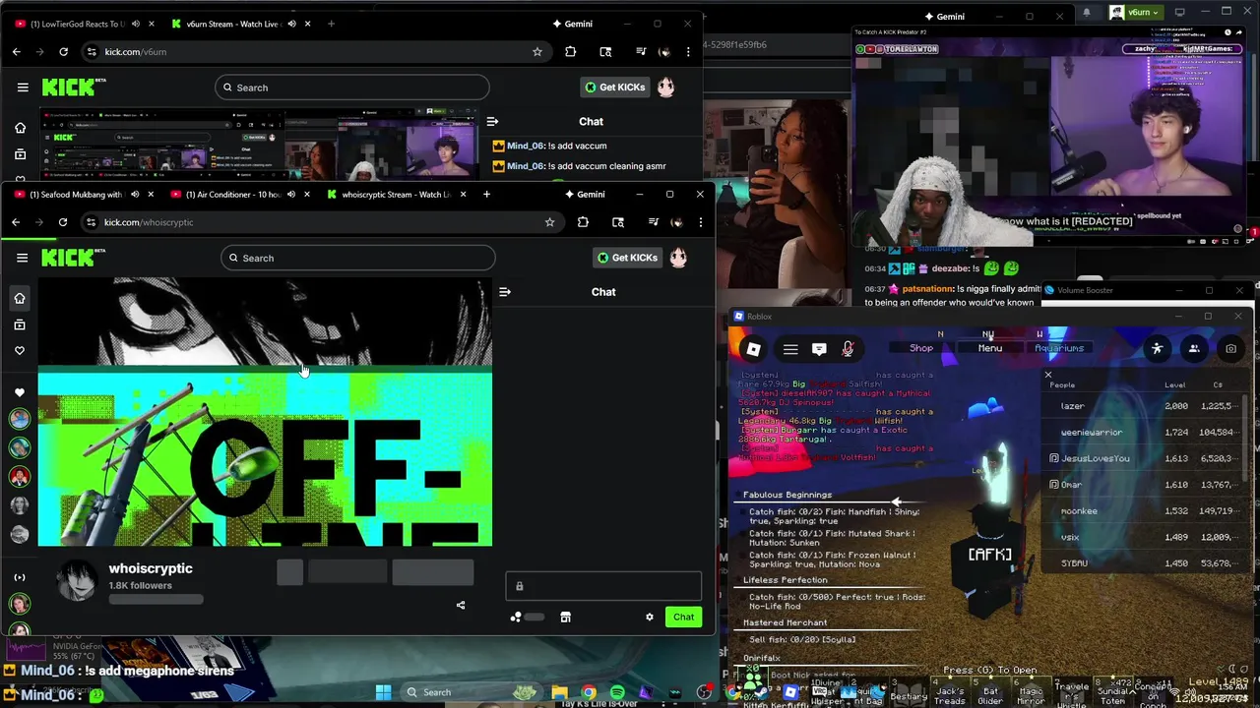Open new tab in whoiscryptic window
1260x708 pixels.
[x=486, y=195]
